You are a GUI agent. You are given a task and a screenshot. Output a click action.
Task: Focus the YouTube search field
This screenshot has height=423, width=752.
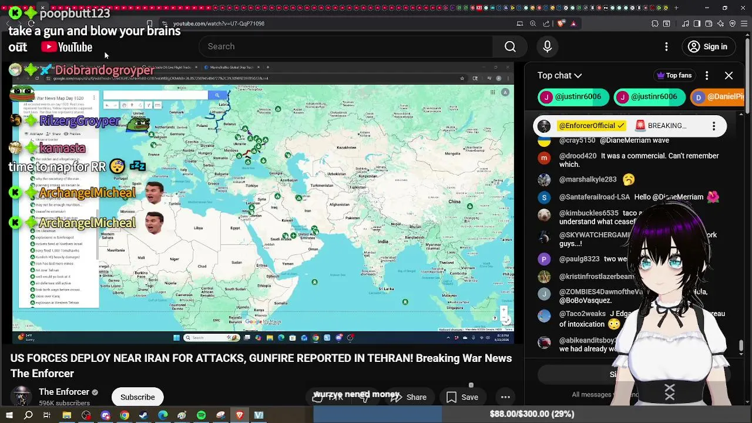tap(347, 46)
